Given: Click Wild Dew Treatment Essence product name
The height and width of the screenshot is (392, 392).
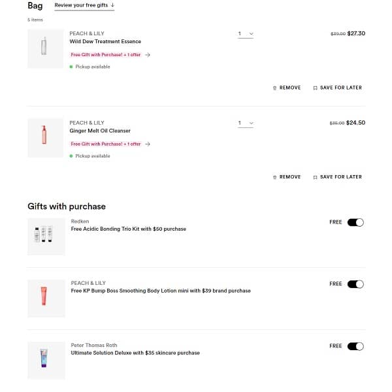Looking at the screenshot, I should click(105, 41).
